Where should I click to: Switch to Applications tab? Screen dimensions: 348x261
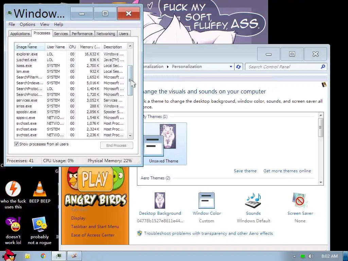coord(20,34)
